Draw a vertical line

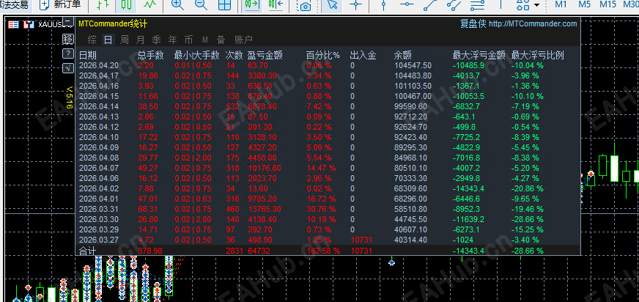click(383, 4)
